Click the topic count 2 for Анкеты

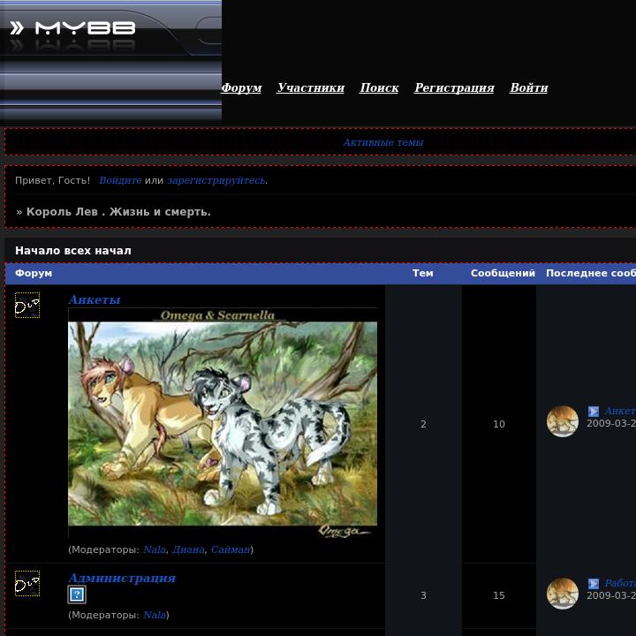point(423,424)
